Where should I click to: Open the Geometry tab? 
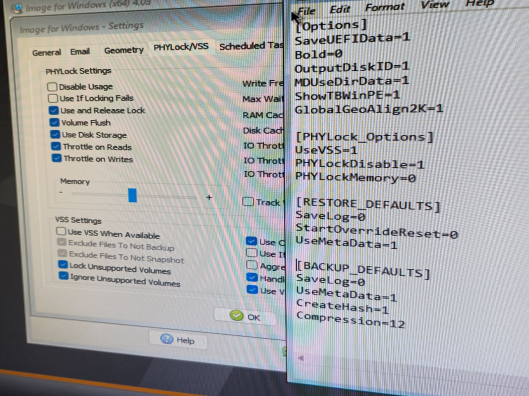[x=124, y=50]
